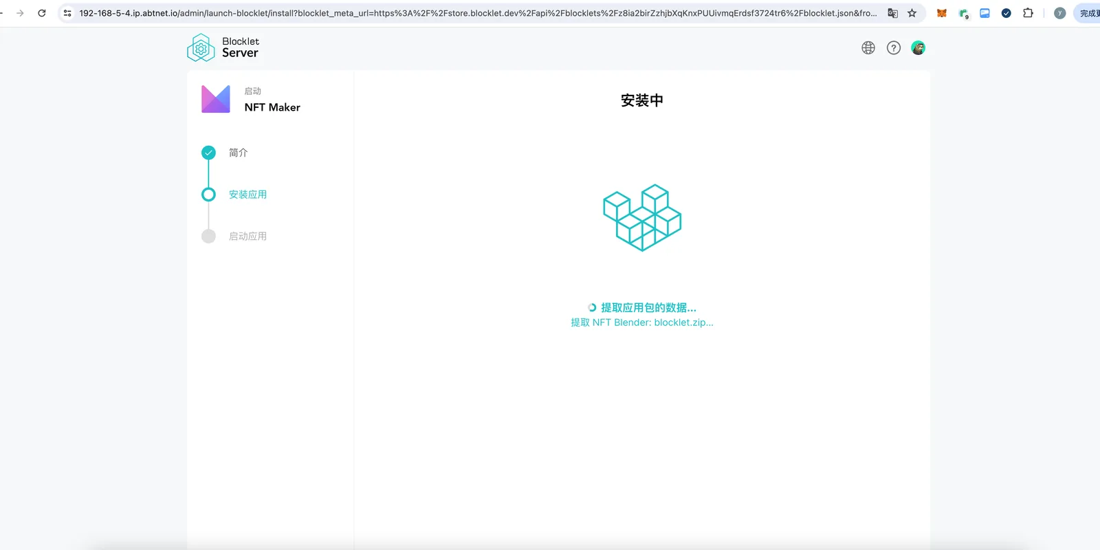Go forward in browser history
1100x550 pixels.
click(x=20, y=13)
